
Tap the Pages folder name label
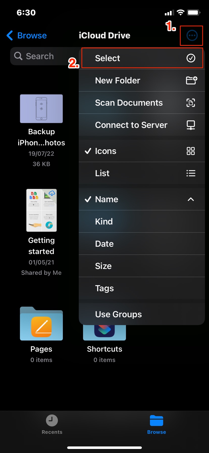tap(41, 349)
